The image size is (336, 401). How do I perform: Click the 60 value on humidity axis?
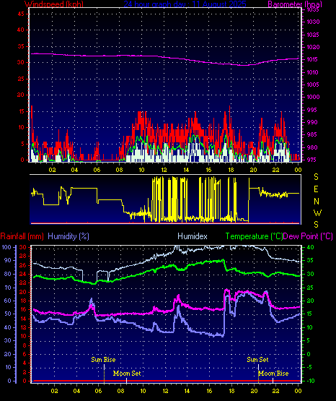click(8, 301)
